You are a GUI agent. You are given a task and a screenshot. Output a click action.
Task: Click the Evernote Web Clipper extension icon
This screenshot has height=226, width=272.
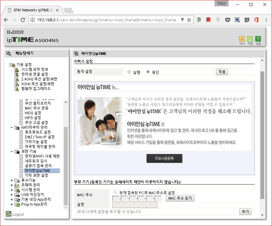coord(247,20)
